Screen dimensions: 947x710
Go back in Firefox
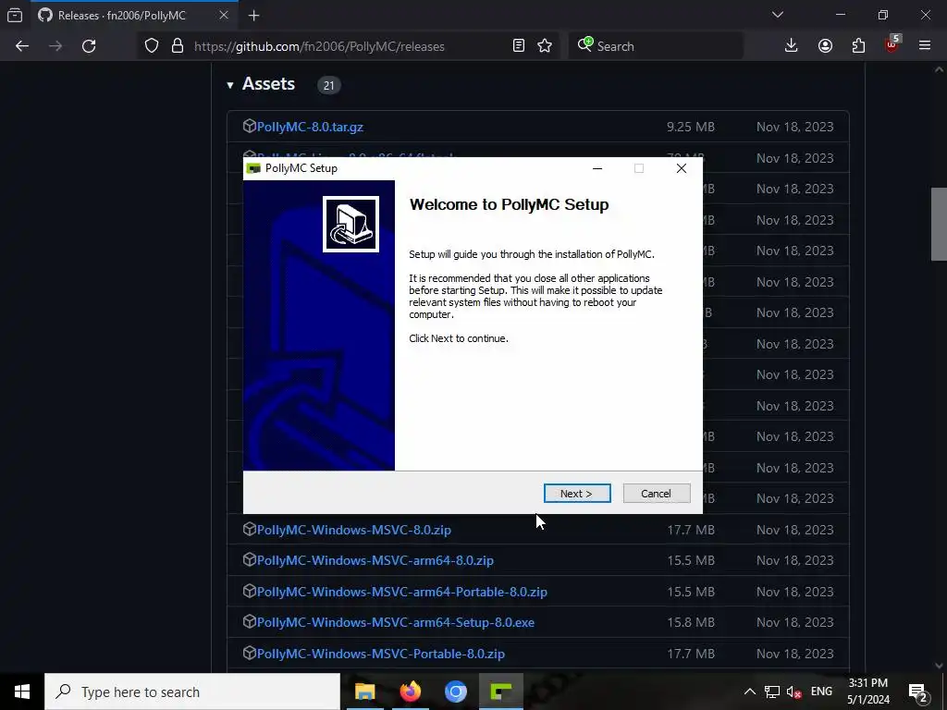coord(22,46)
